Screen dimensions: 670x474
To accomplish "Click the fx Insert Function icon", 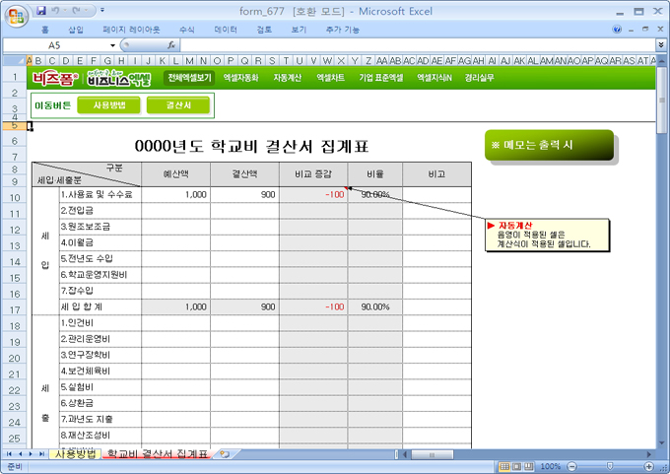I will (171, 45).
